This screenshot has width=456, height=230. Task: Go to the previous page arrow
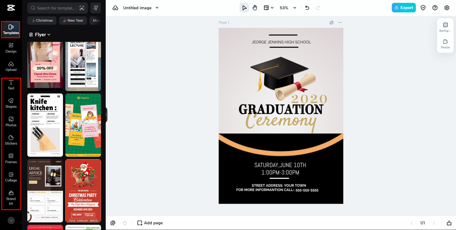(x=412, y=223)
